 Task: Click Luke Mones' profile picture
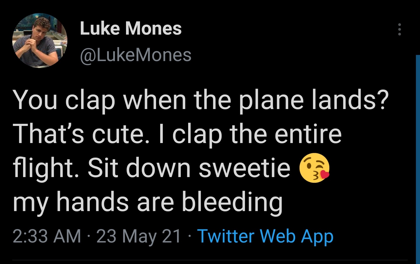click(x=40, y=40)
